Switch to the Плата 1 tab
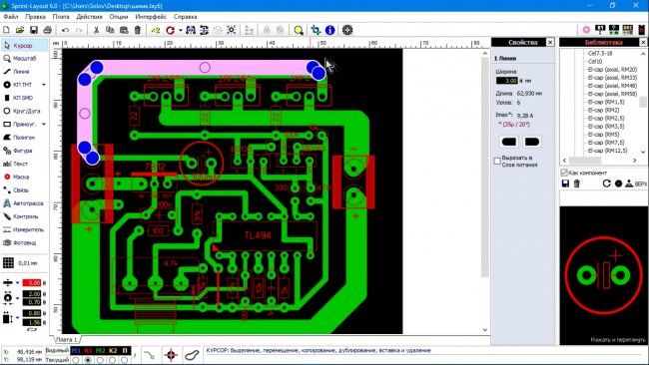The height and width of the screenshot is (365, 649). pos(67,339)
